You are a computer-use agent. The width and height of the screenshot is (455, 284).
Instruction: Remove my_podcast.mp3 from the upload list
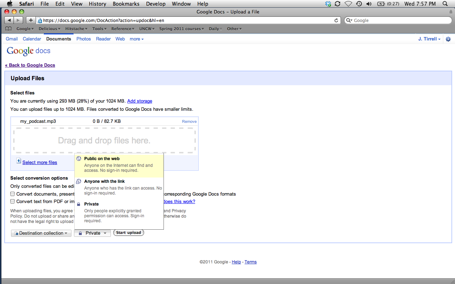189,121
